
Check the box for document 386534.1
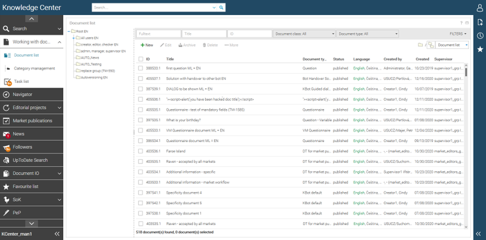pos(141,141)
